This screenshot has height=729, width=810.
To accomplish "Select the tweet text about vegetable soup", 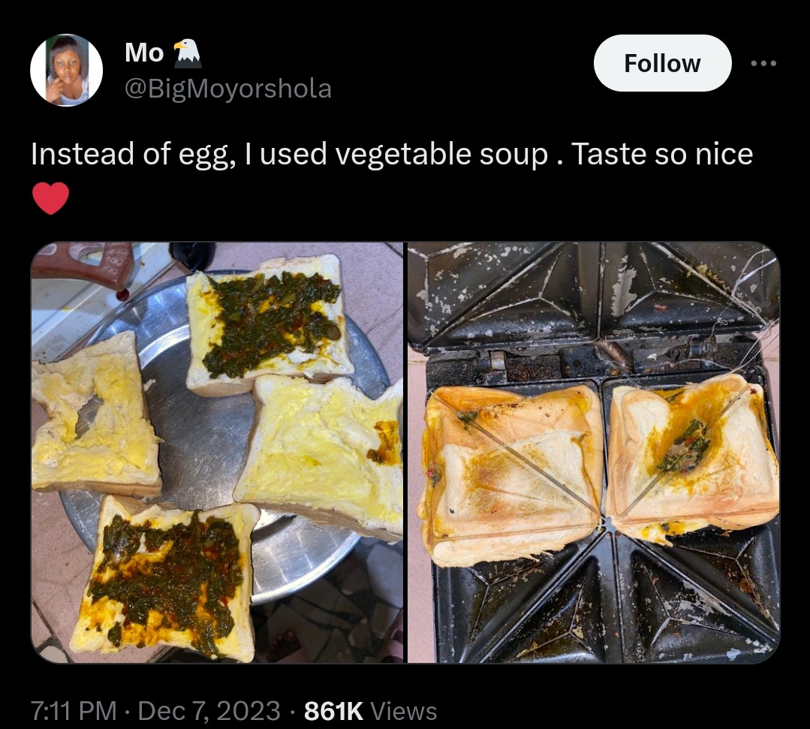I will pos(391,154).
